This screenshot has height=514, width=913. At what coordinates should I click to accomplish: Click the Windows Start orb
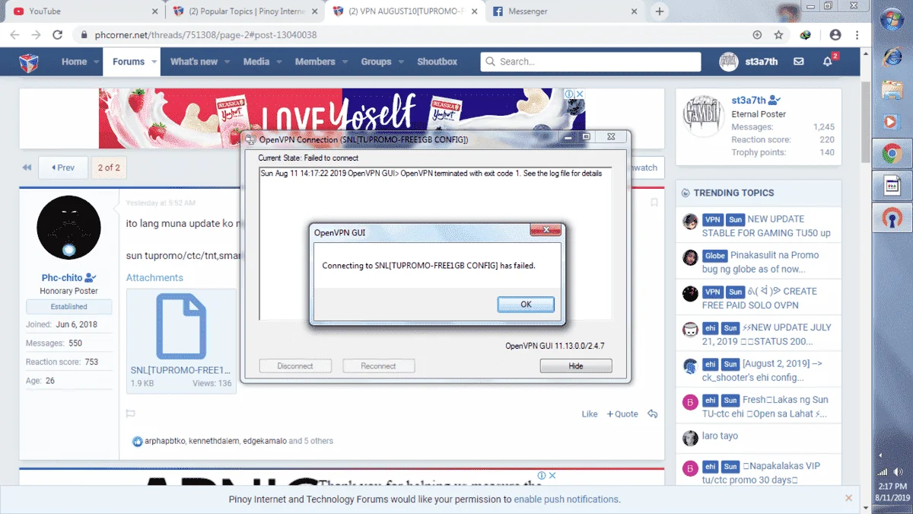[x=892, y=20]
